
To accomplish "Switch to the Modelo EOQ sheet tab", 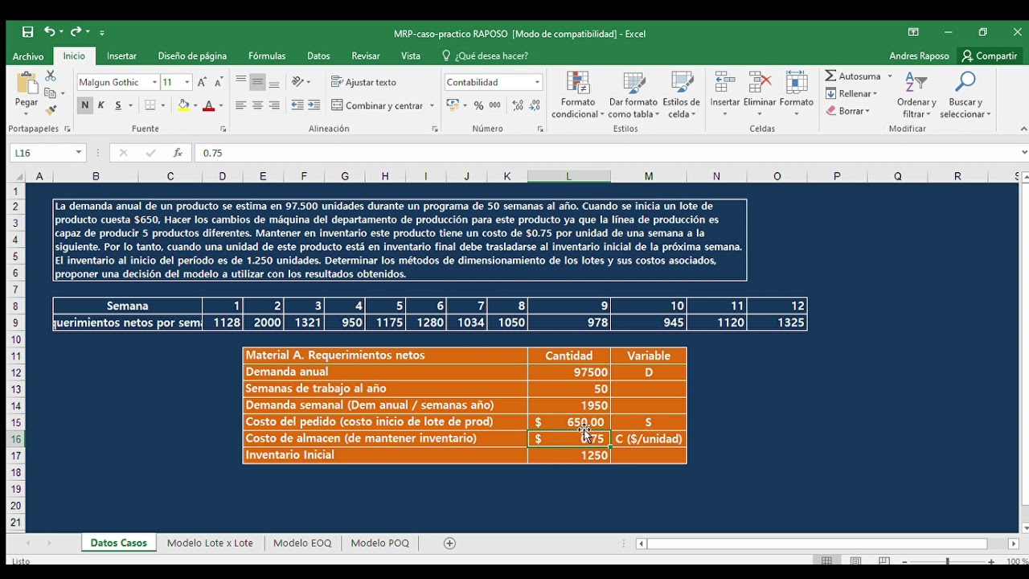I will pos(302,544).
